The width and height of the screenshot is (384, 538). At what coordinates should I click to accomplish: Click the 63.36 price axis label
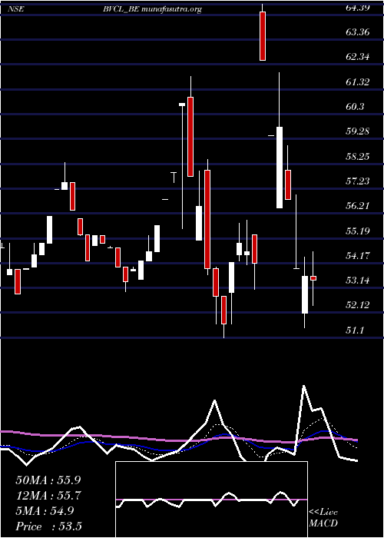358,32
